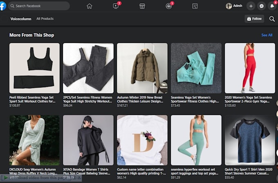Click the shop search magnifier icon
278x183 pixels.
point(272,19)
